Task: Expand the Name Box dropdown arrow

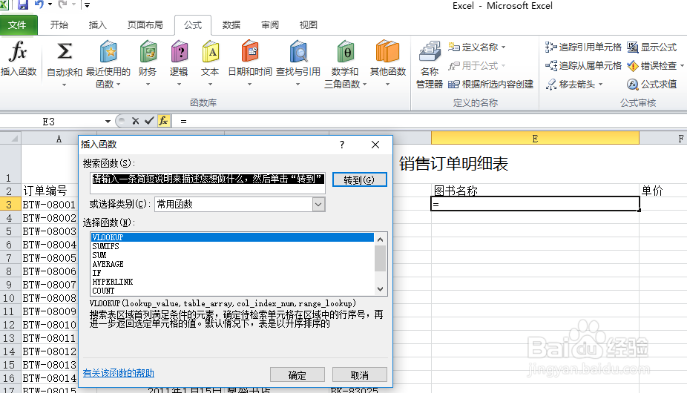Action: click(108, 122)
